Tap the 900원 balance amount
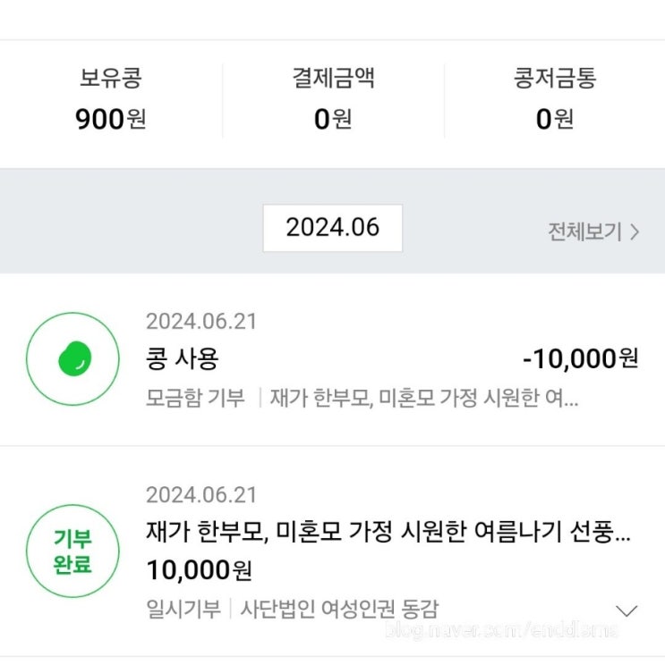This screenshot has height=665, width=665. 110,119
